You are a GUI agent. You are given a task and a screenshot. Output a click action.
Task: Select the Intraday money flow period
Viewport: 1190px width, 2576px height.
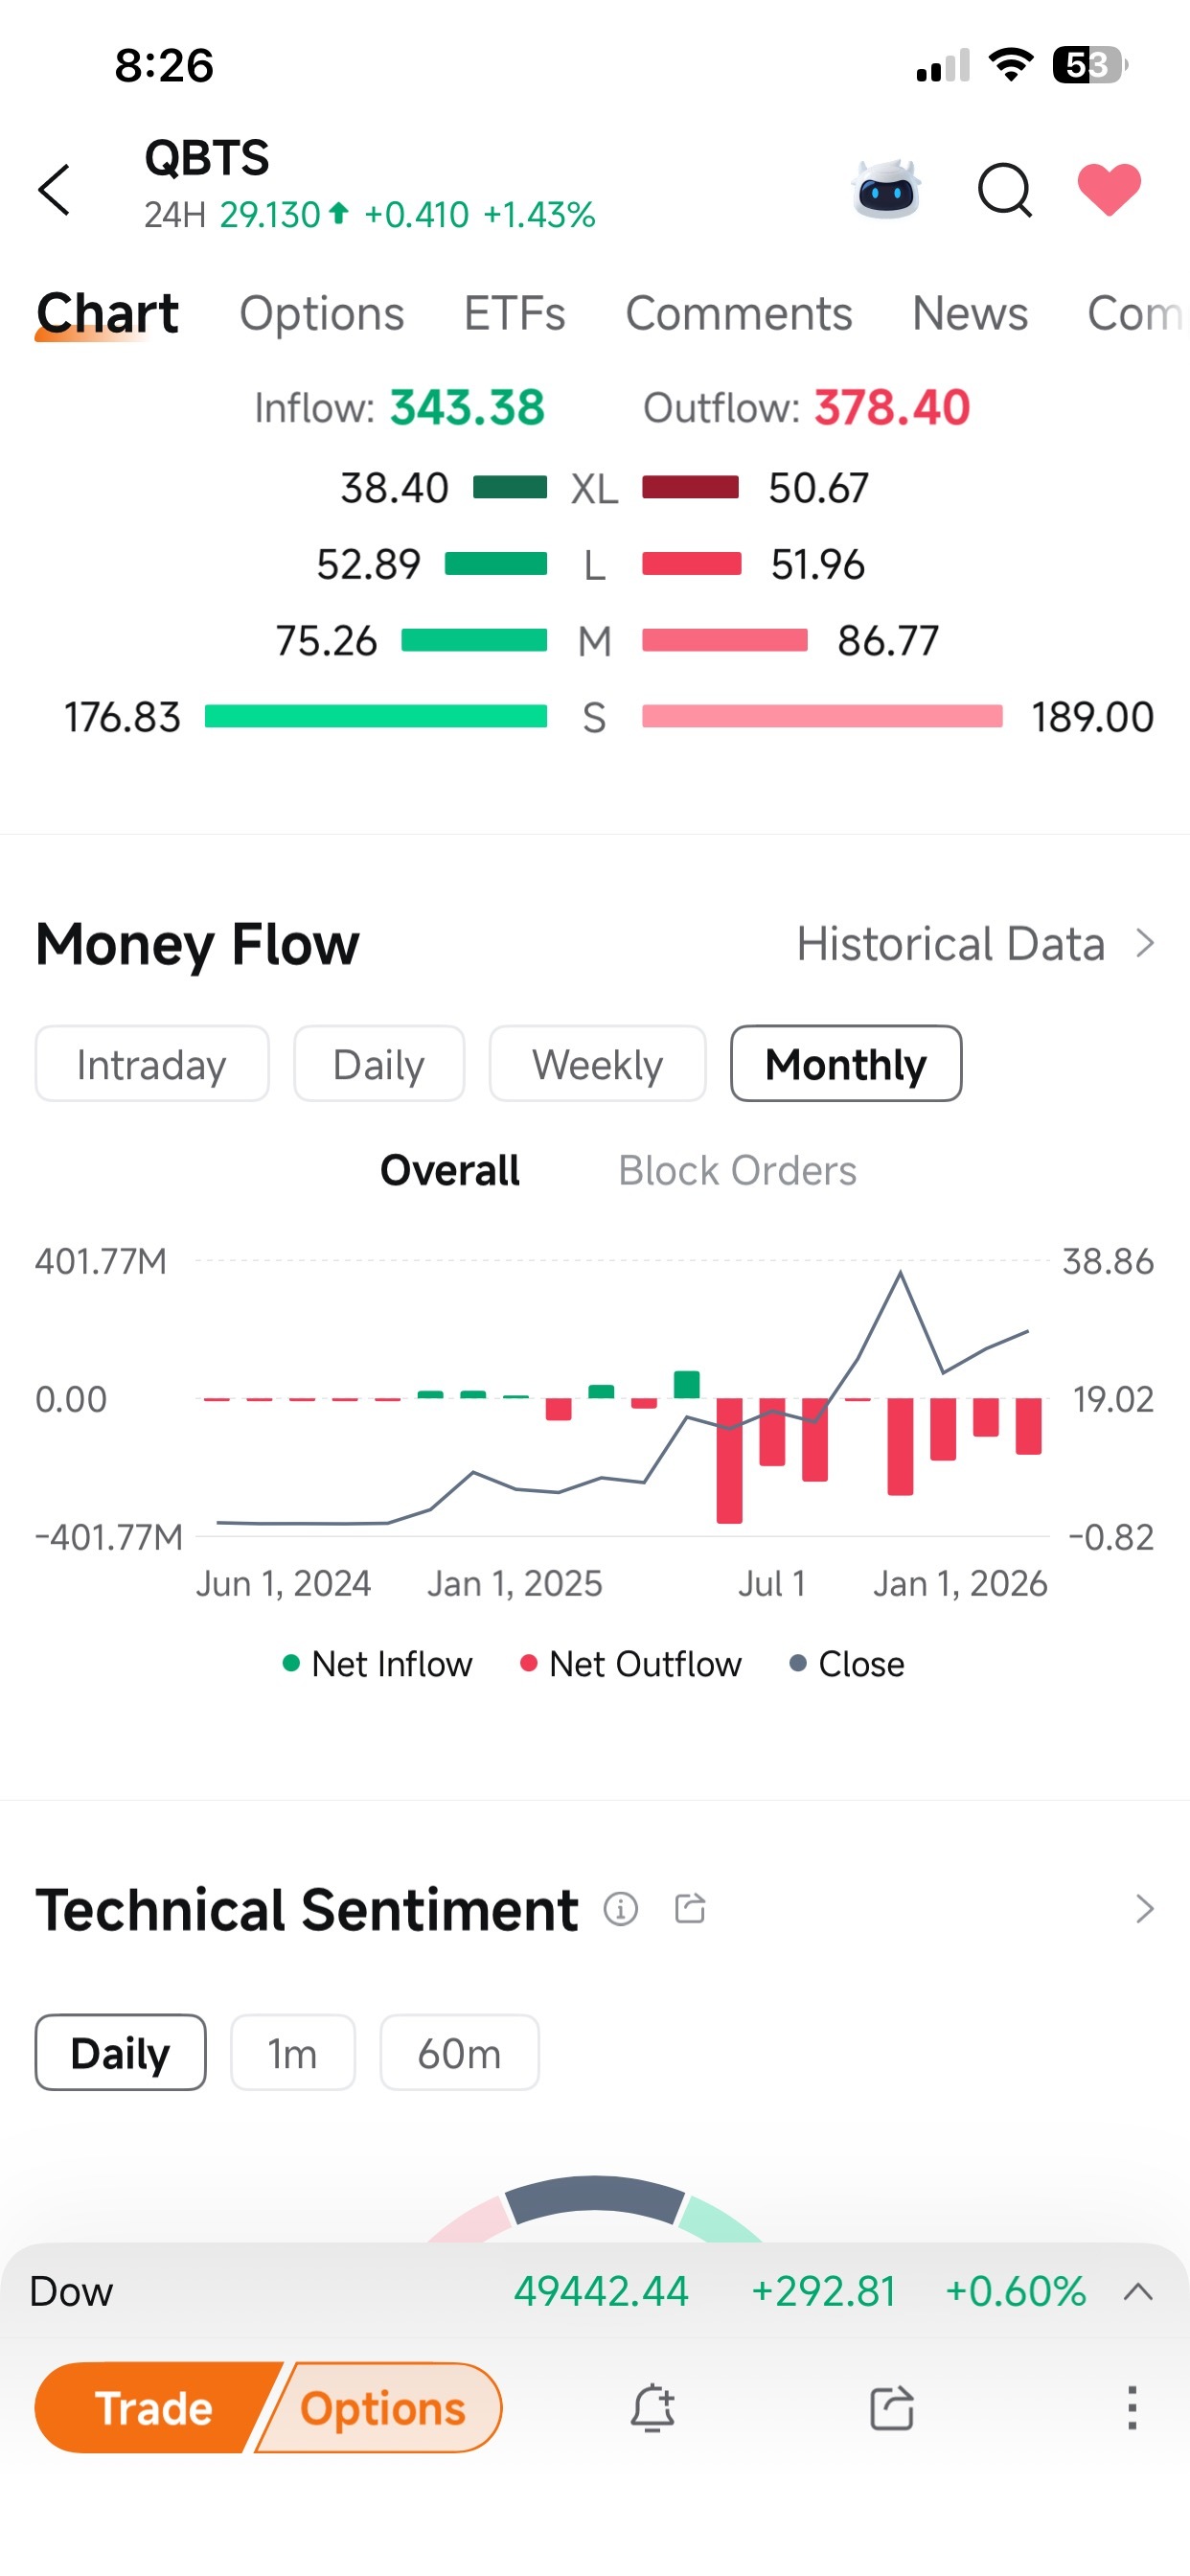[x=152, y=1064]
